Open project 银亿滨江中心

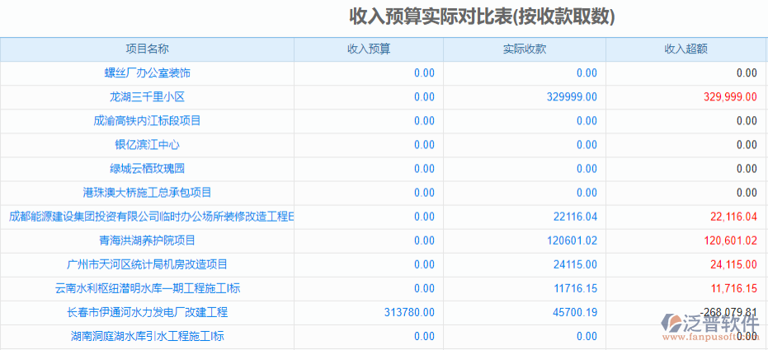pos(148,145)
